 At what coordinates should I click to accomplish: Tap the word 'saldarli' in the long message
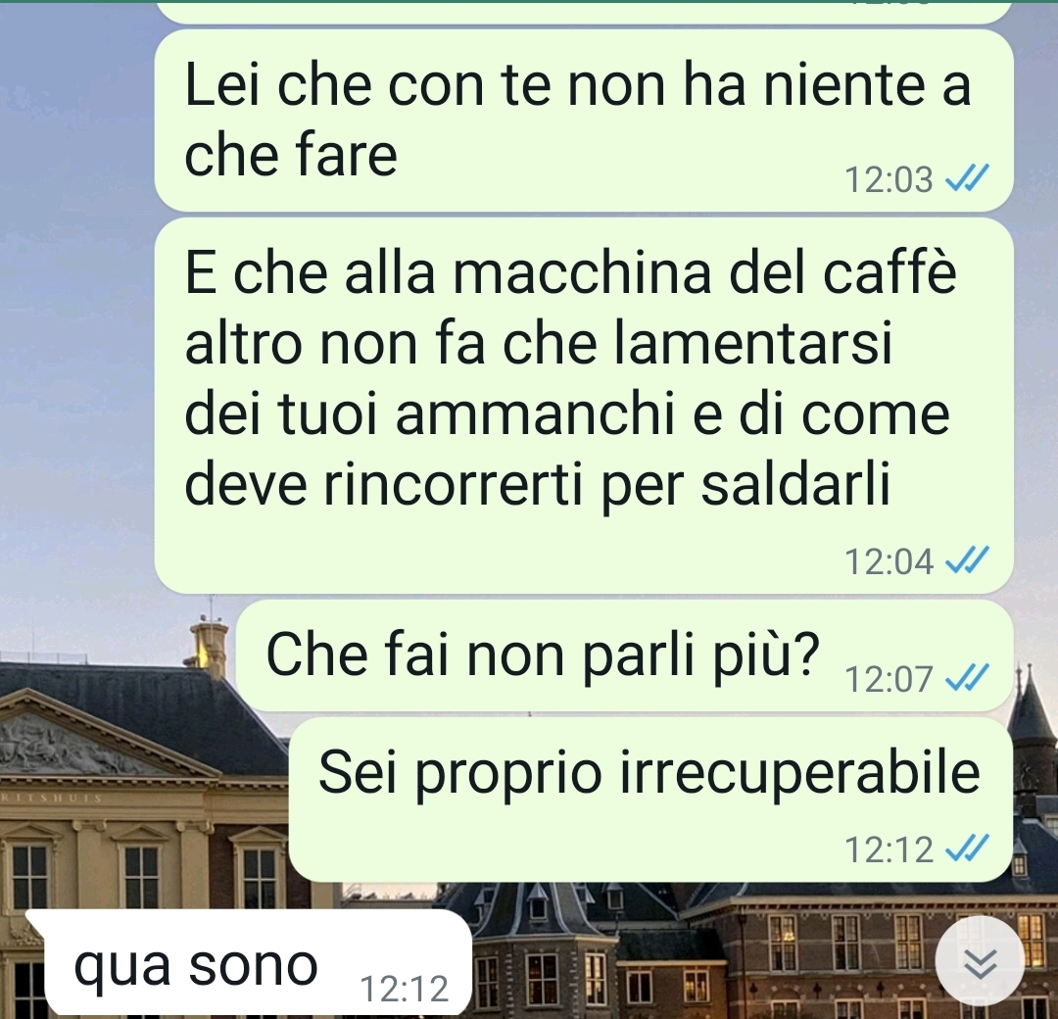(x=795, y=483)
